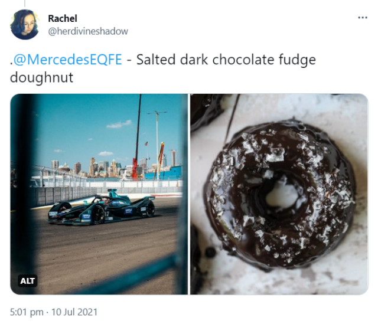Click Rachel's profile avatar picture
378x324 pixels.
click(25, 24)
